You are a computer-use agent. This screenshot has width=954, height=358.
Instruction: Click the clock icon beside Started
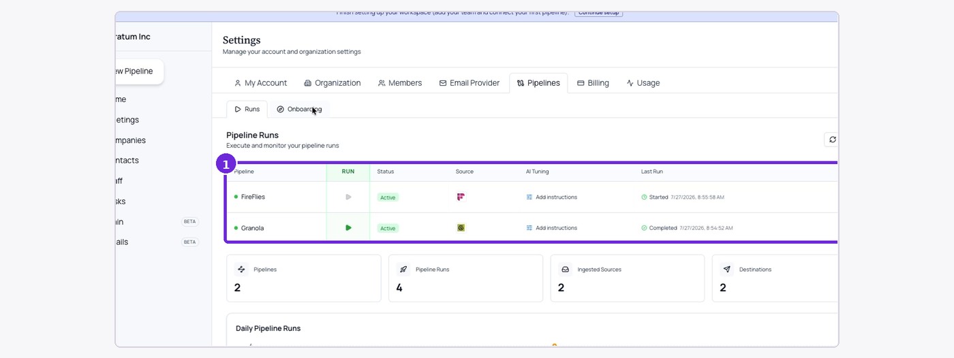[x=644, y=197]
